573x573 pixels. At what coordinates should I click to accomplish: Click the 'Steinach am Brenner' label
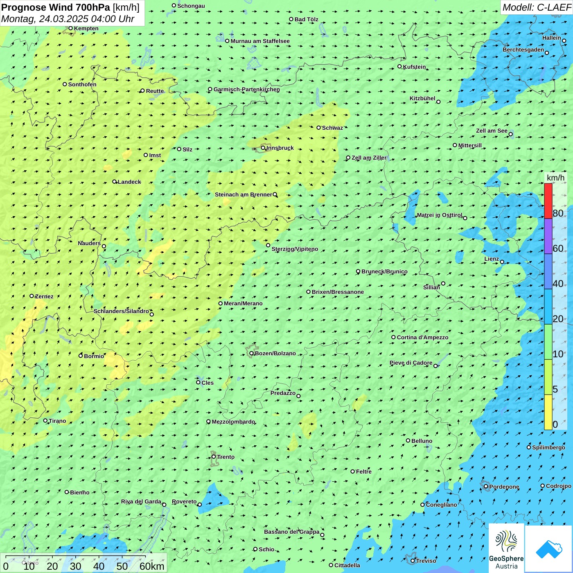click(243, 194)
